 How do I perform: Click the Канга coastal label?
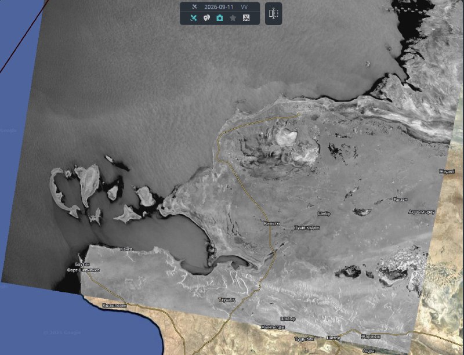(x=126, y=249)
